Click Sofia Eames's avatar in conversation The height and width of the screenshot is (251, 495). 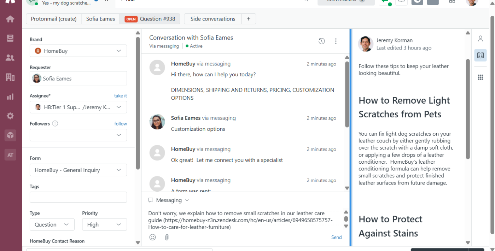(157, 122)
